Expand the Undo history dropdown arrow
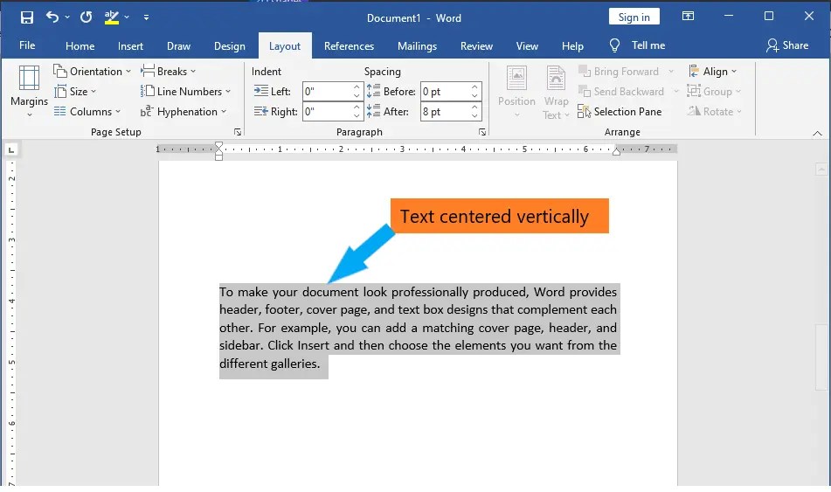Viewport: 831px width, 492px height. [67, 17]
